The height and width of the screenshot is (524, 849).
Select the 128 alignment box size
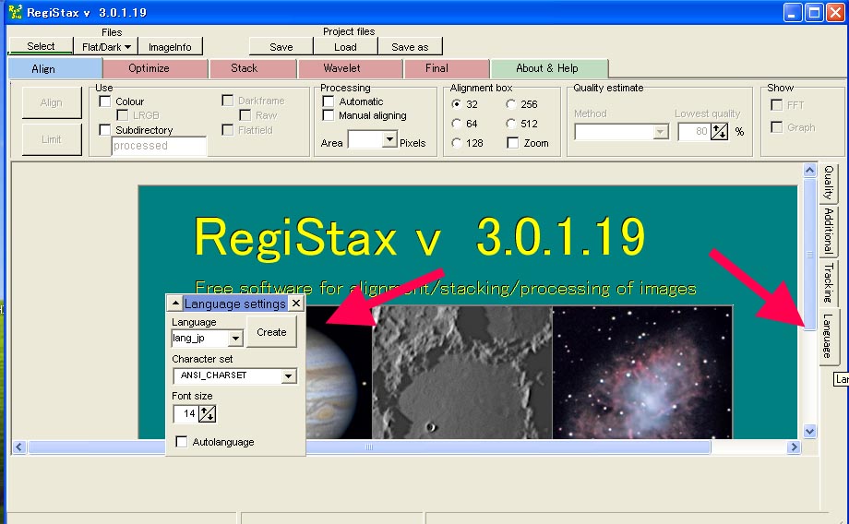coord(457,143)
